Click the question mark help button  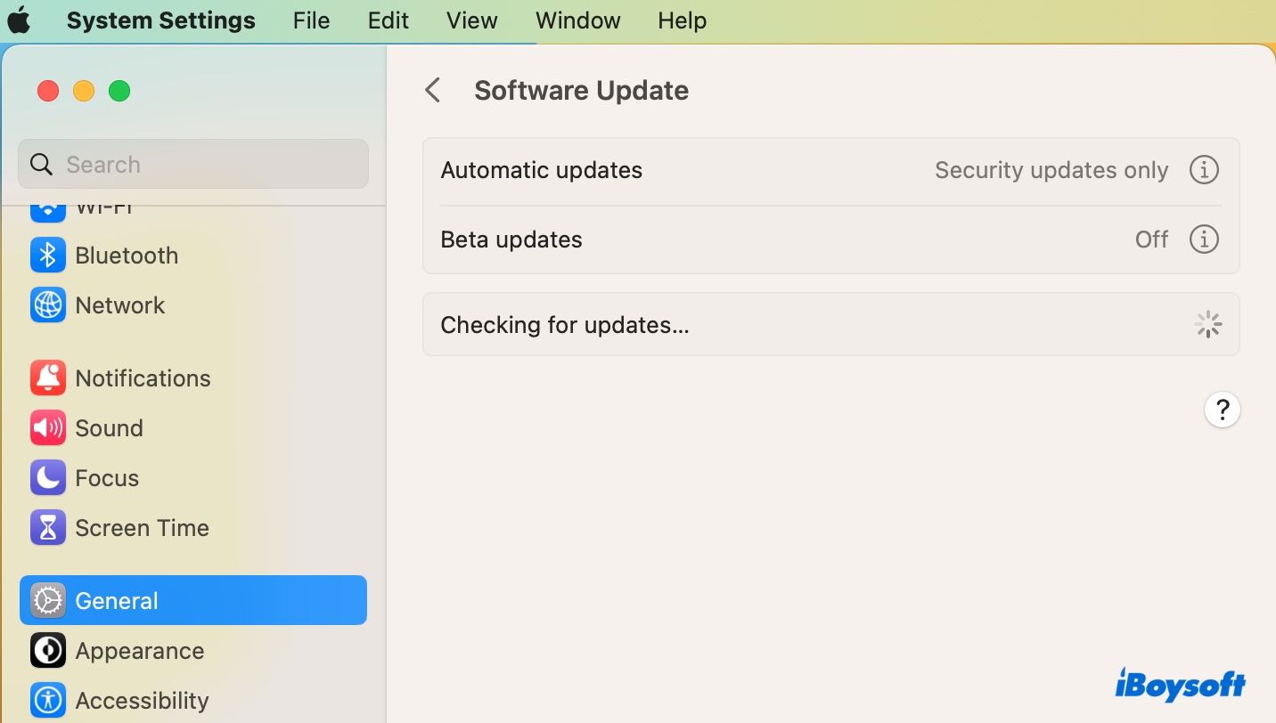pyautogui.click(x=1222, y=410)
